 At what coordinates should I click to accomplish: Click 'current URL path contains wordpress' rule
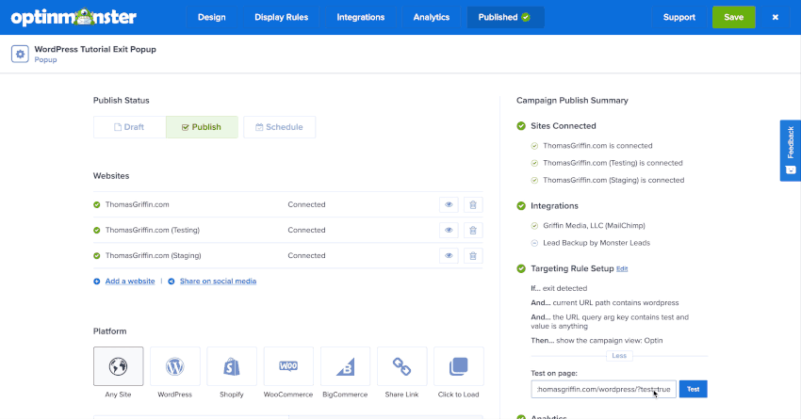615,302
